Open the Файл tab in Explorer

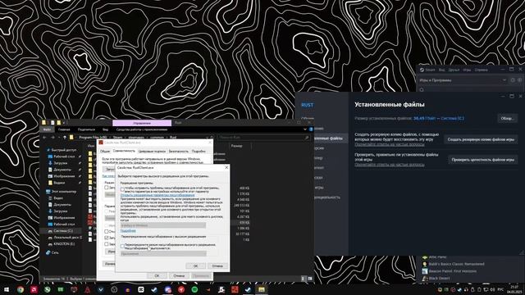coord(48,129)
